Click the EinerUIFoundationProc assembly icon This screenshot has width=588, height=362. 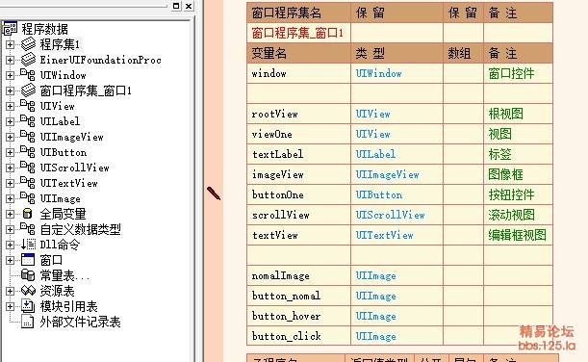coord(28,60)
